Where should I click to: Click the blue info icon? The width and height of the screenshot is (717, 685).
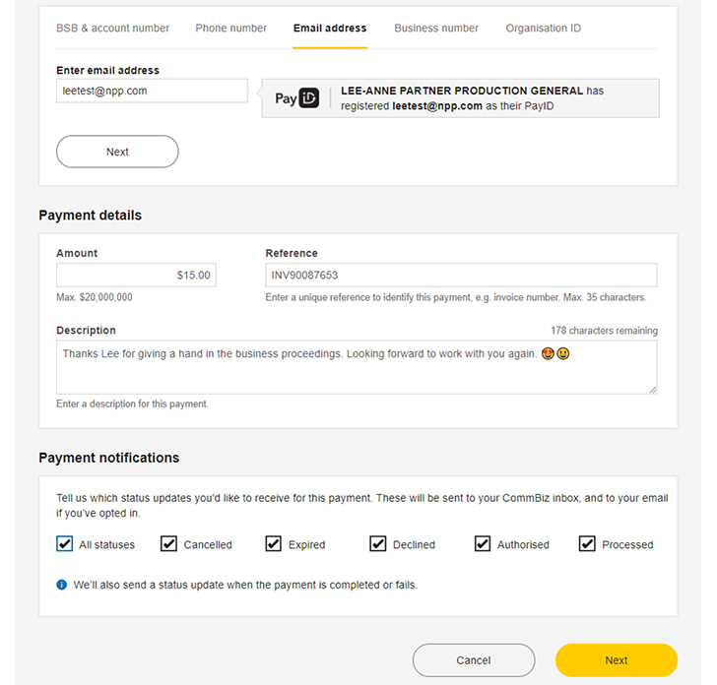62,585
